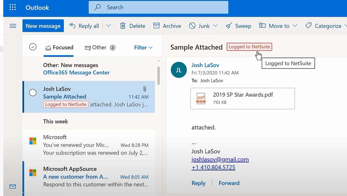Click the JL sender avatar
Image resolution: width=347 pixels, height=196 pixels.
pyautogui.click(x=179, y=70)
